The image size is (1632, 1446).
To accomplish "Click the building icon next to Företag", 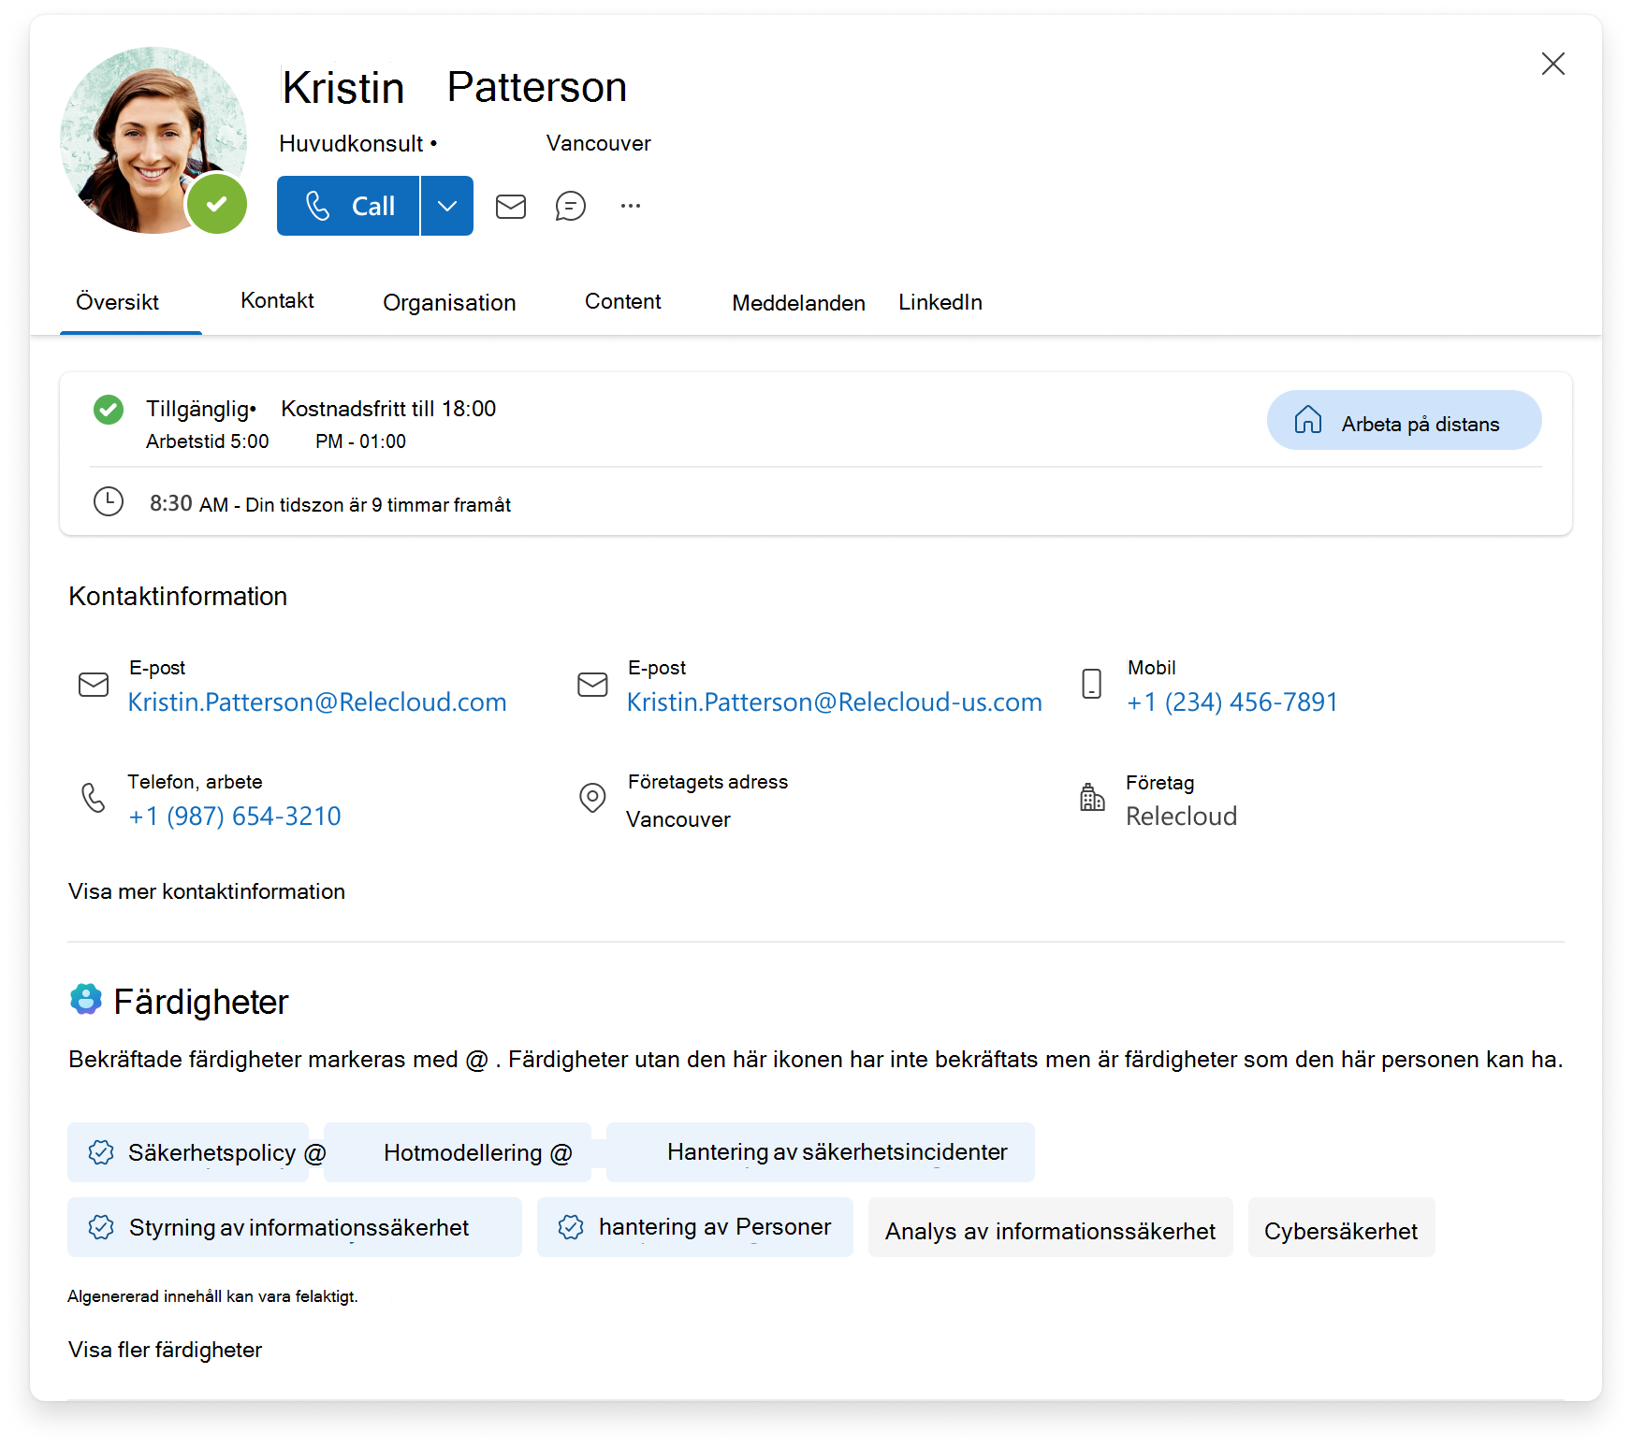I will [x=1092, y=798].
